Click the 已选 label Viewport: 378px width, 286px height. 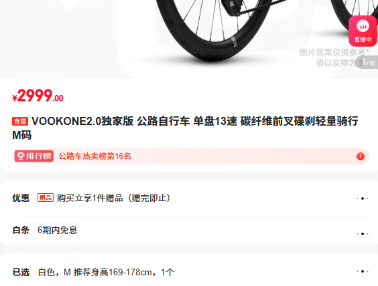21,272
